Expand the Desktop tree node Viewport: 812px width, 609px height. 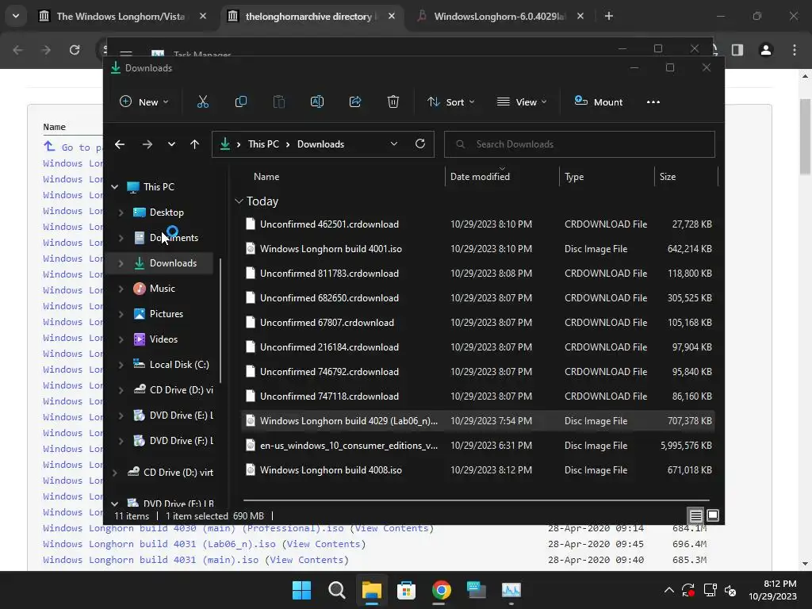coord(121,213)
